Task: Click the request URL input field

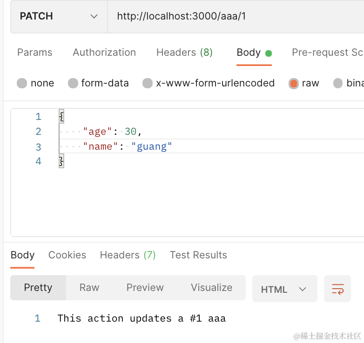Action: coord(233,16)
